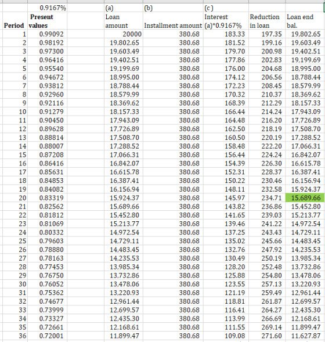Select present value 0.95540
The width and height of the screenshot is (325, 342).
tap(52, 69)
